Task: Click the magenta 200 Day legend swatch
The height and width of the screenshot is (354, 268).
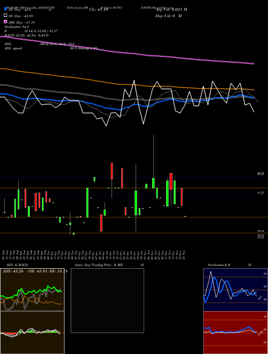Action: coord(5,22)
